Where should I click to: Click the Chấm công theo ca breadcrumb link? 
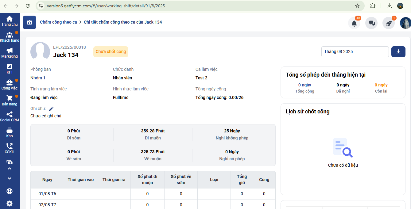(58, 22)
